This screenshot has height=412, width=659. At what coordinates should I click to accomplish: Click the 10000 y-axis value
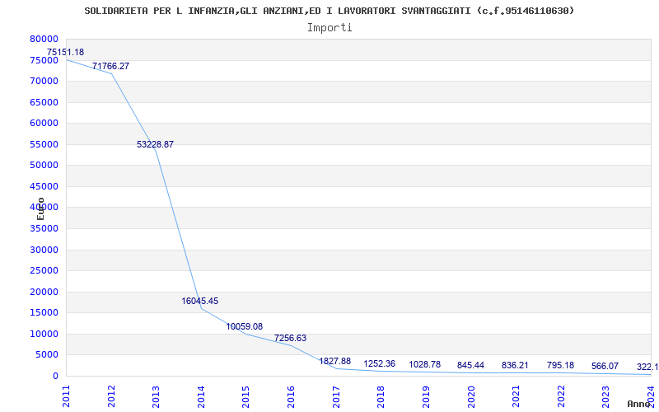coord(44,334)
